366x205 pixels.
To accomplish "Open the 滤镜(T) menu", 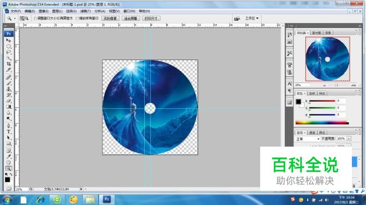I will click(86, 11).
